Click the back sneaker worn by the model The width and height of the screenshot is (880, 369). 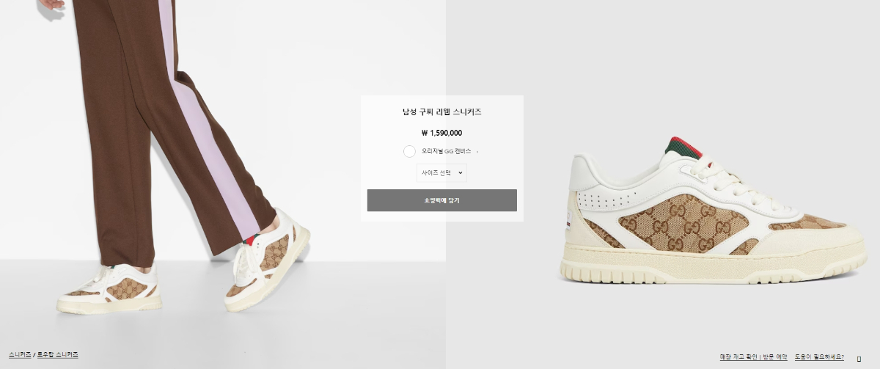109,285
